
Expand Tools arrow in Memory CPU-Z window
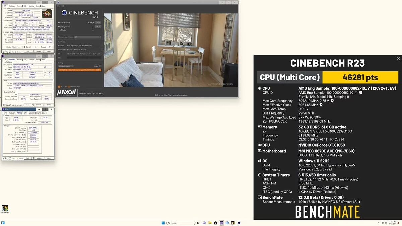pyautogui.click(x=32, y=158)
